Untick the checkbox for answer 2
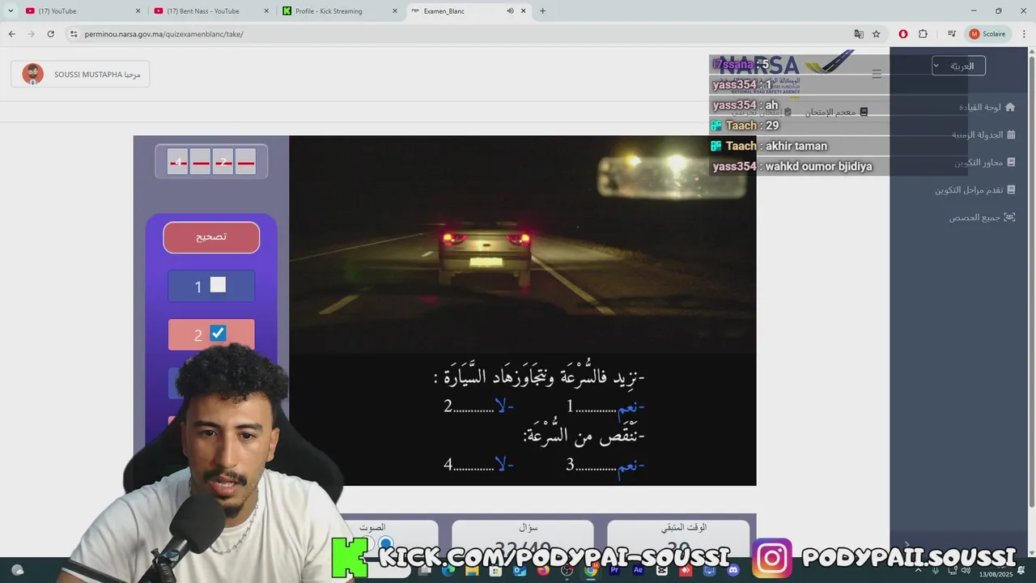Screen dimensions: 1036x583 (218, 333)
